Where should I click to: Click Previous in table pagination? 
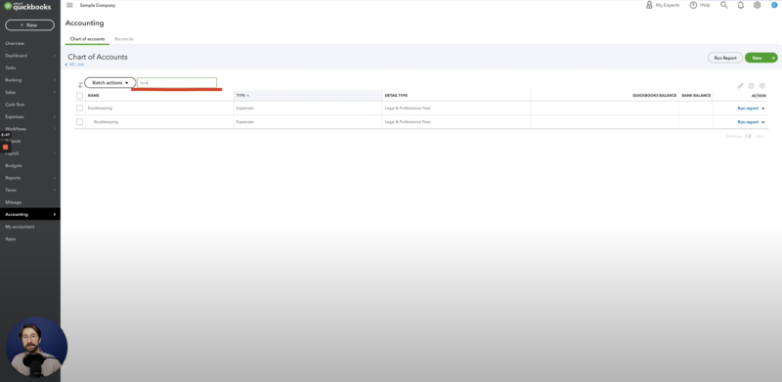pos(734,136)
